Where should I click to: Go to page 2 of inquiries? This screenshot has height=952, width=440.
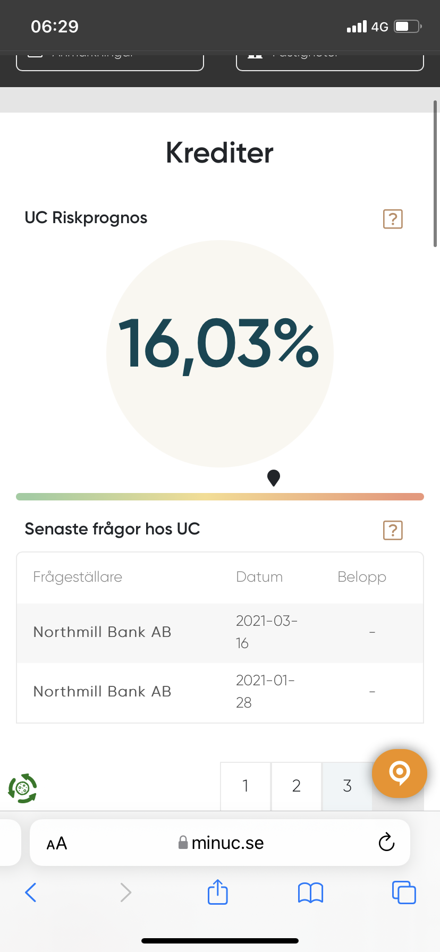pyautogui.click(x=297, y=786)
